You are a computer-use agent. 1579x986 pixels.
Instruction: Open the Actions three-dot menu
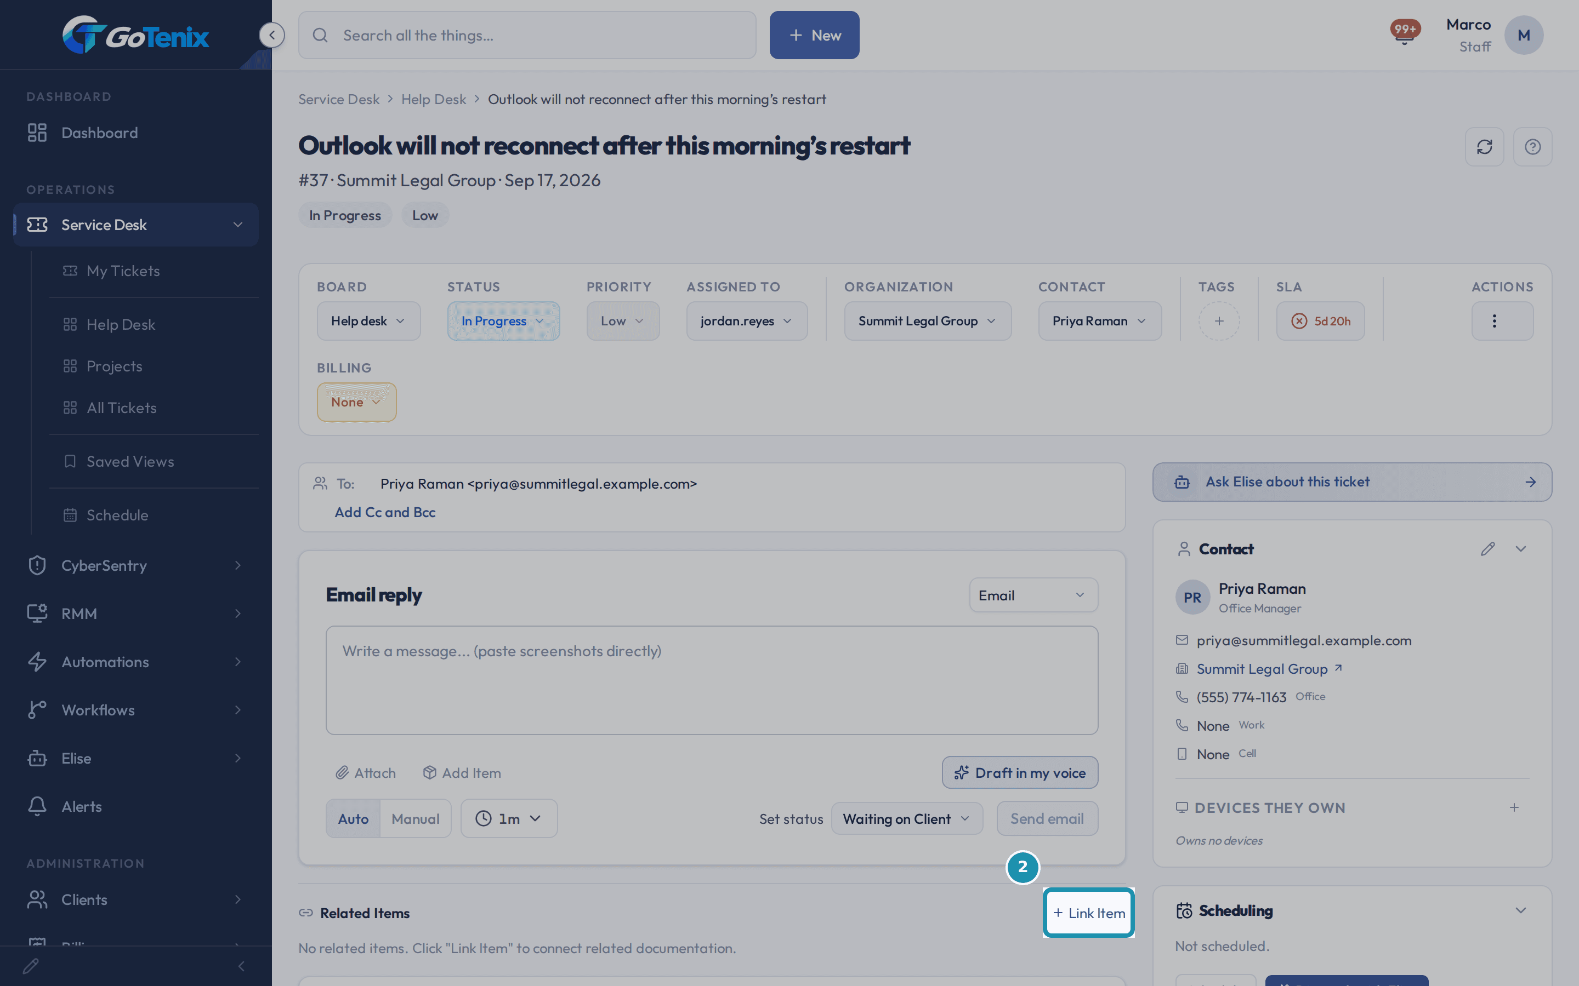click(1502, 321)
